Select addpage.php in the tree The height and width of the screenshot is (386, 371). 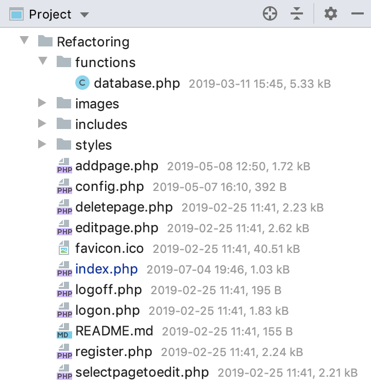117,166
